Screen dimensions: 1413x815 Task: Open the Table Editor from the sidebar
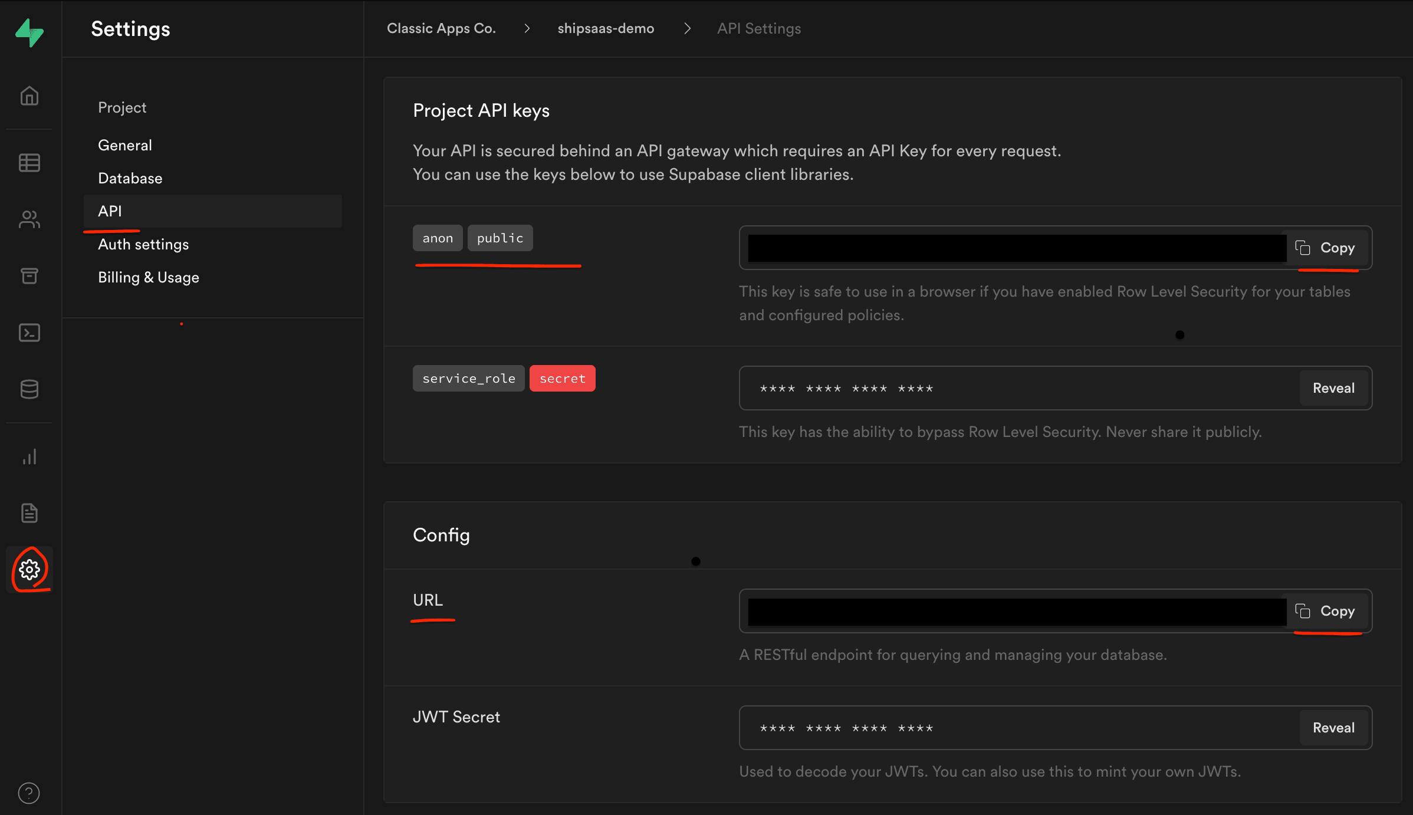pos(29,163)
